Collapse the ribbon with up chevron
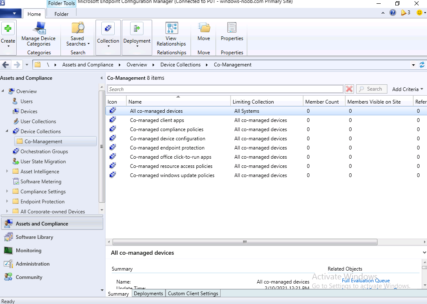Image resolution: width=427 pixels, height=304 pixels. [383, 13]
